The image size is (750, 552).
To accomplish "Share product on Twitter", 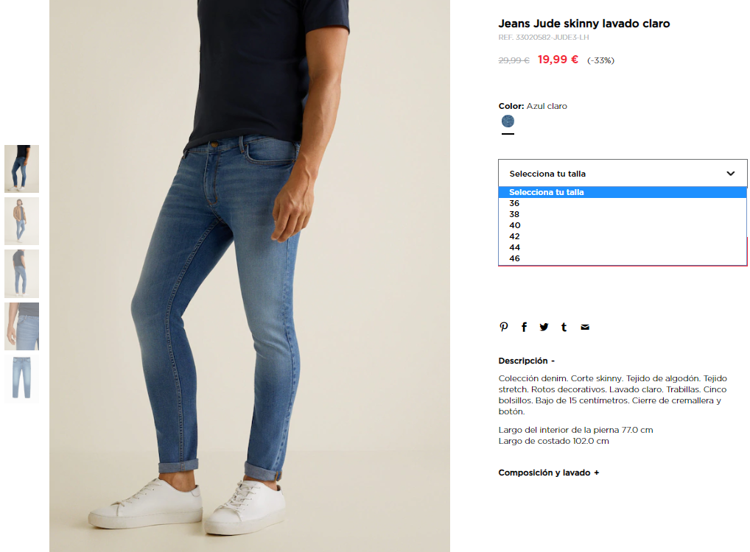I will point(544,327).
